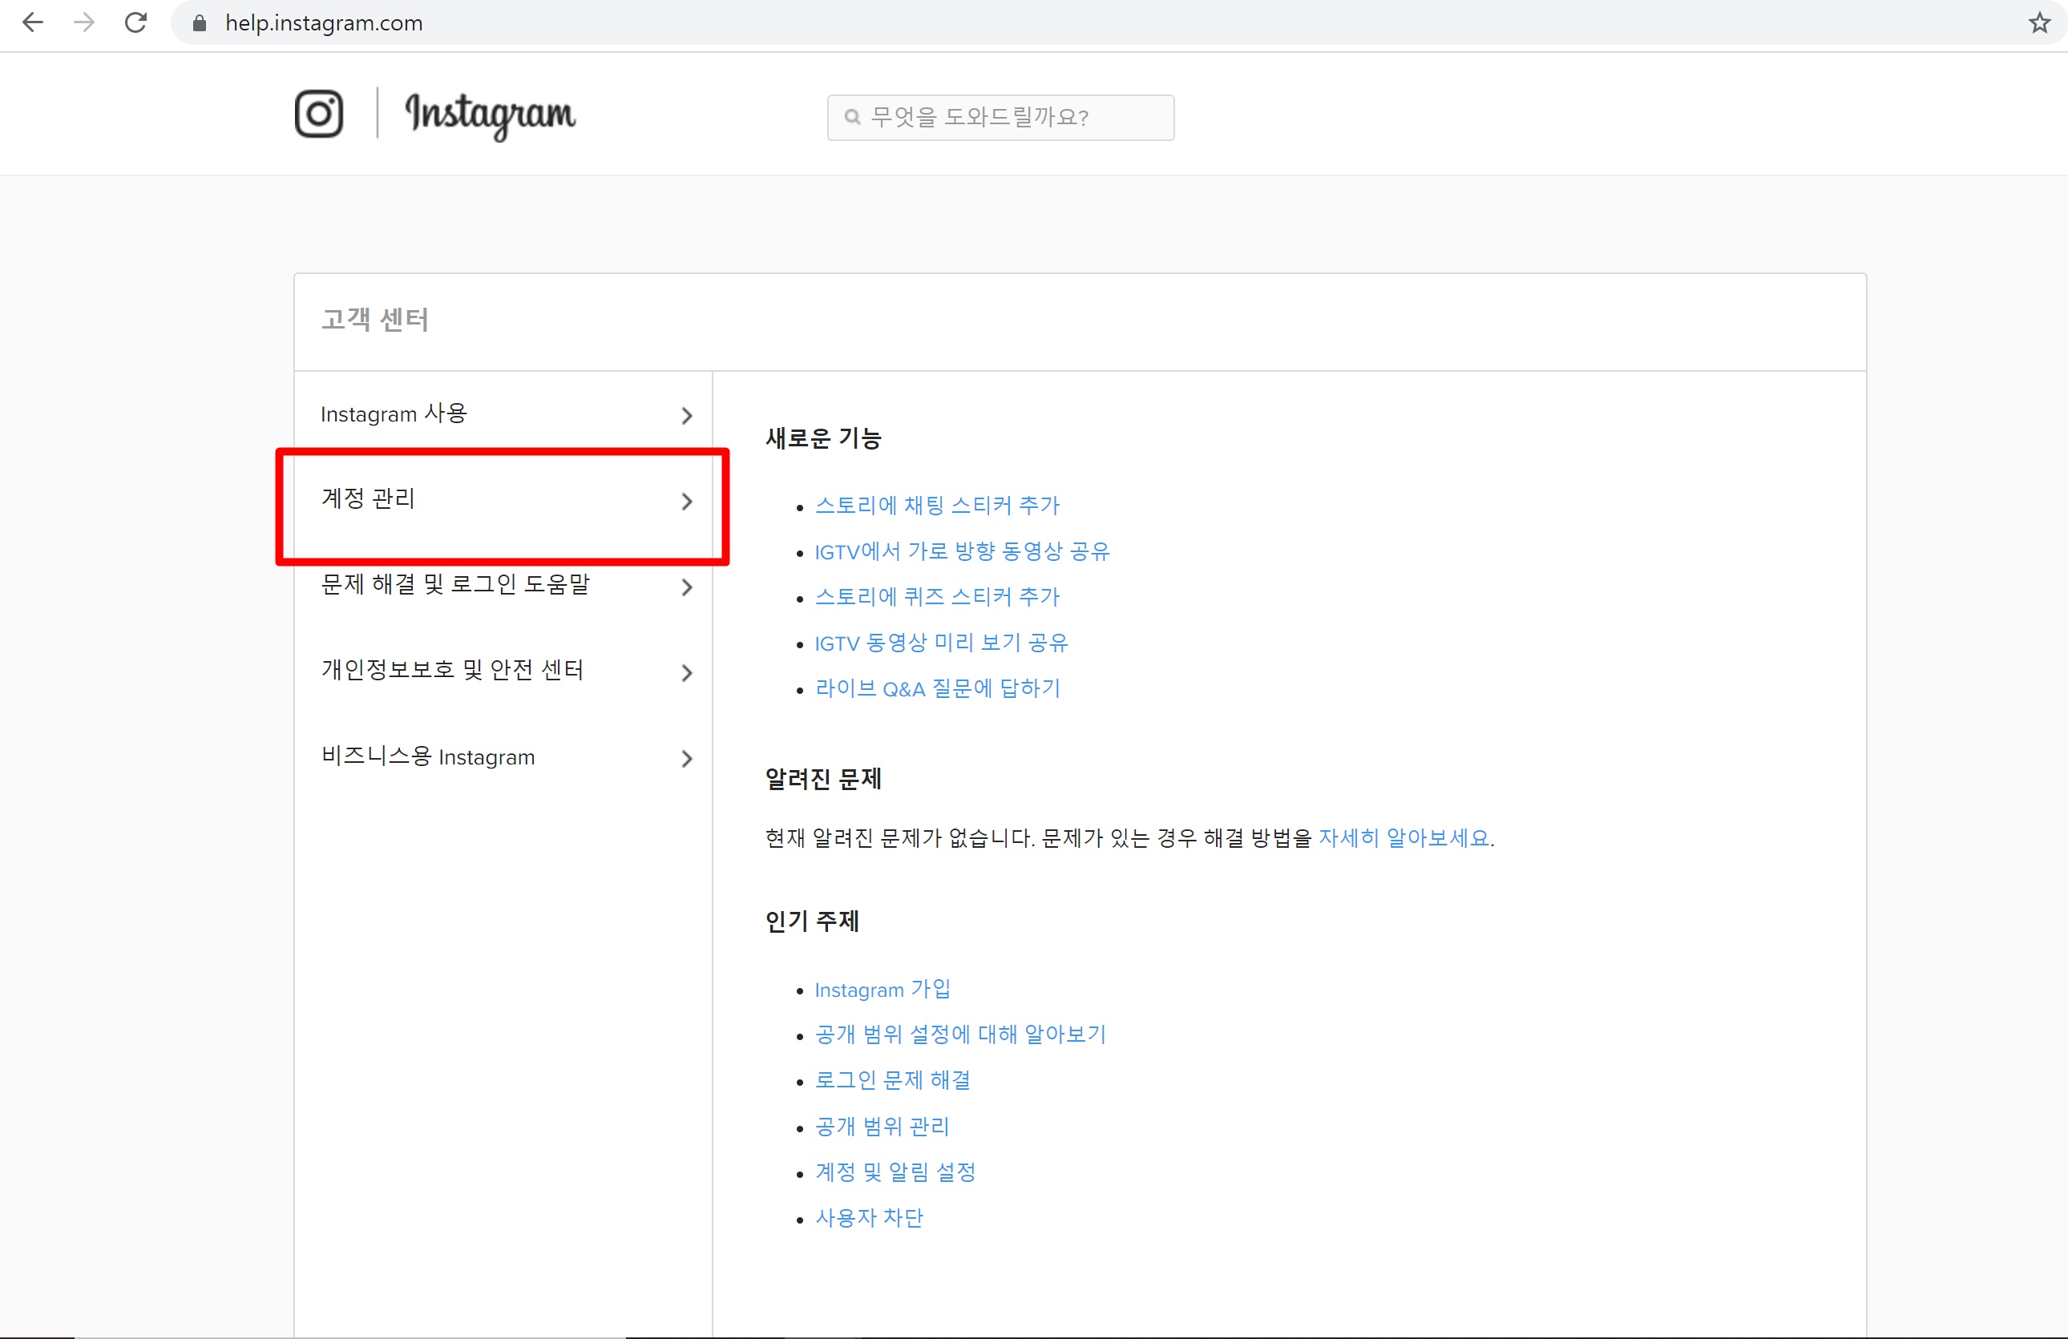Open the 사용자 차단 link
The width and height of the screenshot is (2068, 1339).
pos(869,1218)
